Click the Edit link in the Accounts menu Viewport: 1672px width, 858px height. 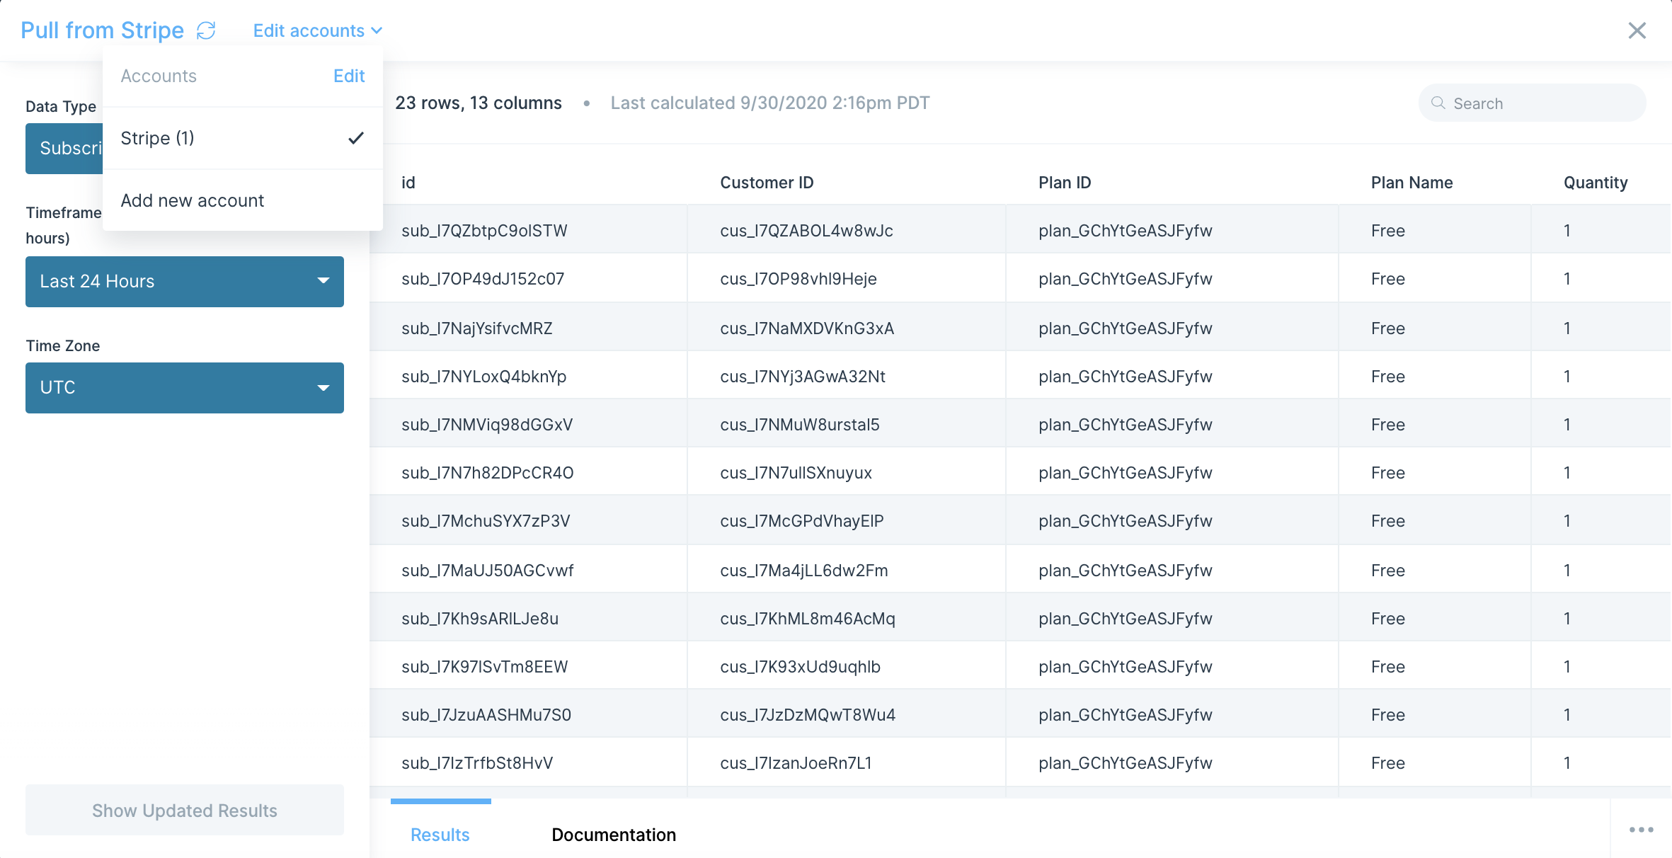(x=349, y=76)
